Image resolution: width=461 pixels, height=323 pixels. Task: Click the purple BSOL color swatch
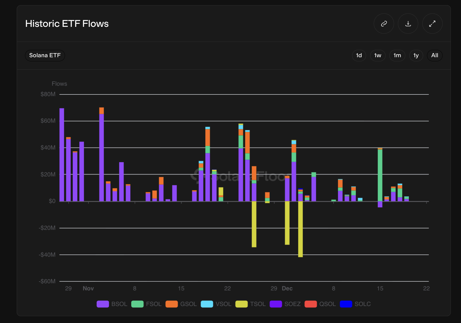102,304
